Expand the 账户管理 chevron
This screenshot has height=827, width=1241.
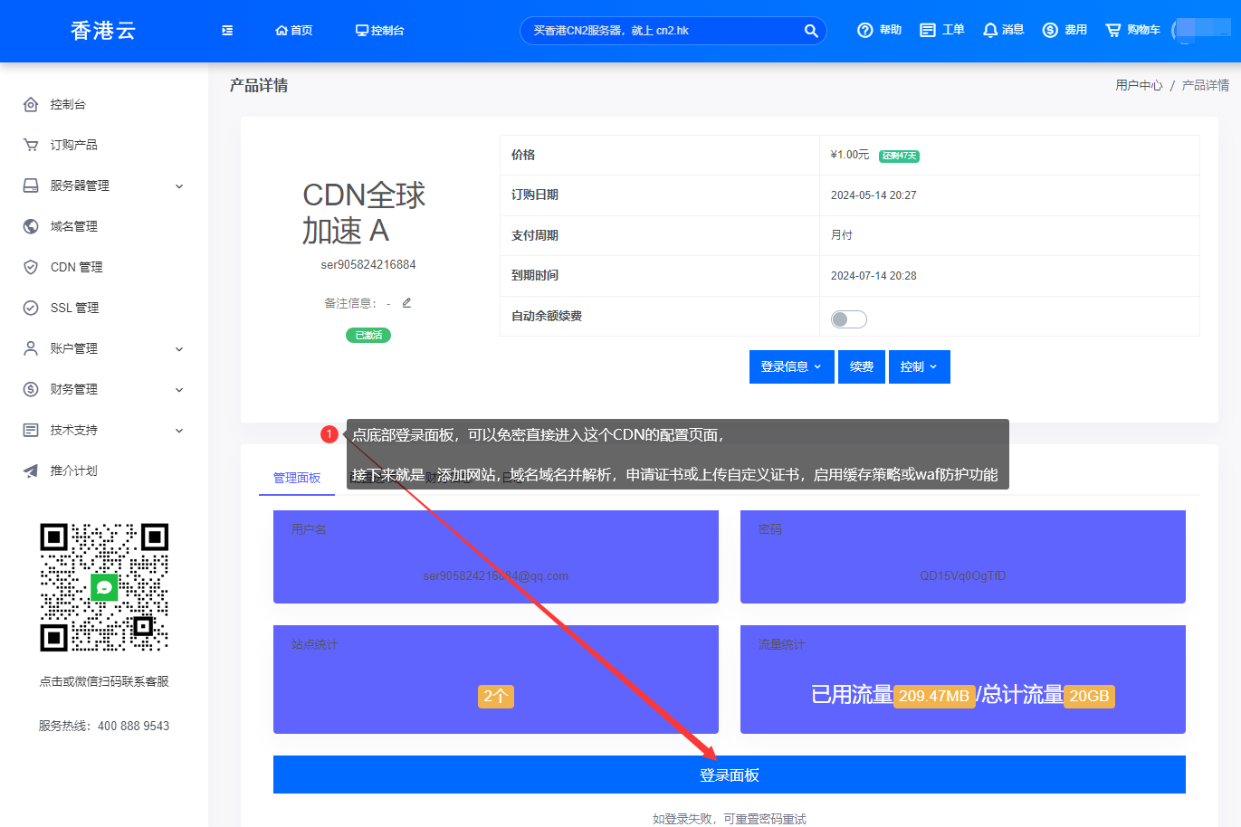point(179,349)
